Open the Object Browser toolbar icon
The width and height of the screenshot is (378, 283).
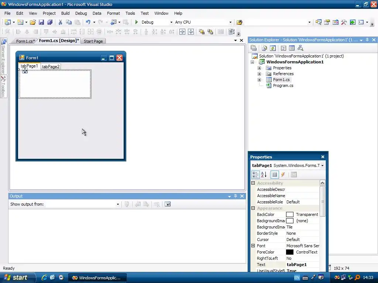click(x=335, y=22)
